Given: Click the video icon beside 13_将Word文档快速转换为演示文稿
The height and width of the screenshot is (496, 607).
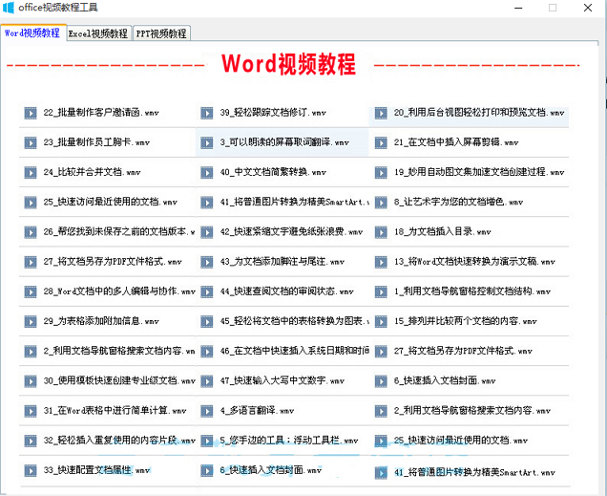Looking at the screenshot, I should pos(381,262).
